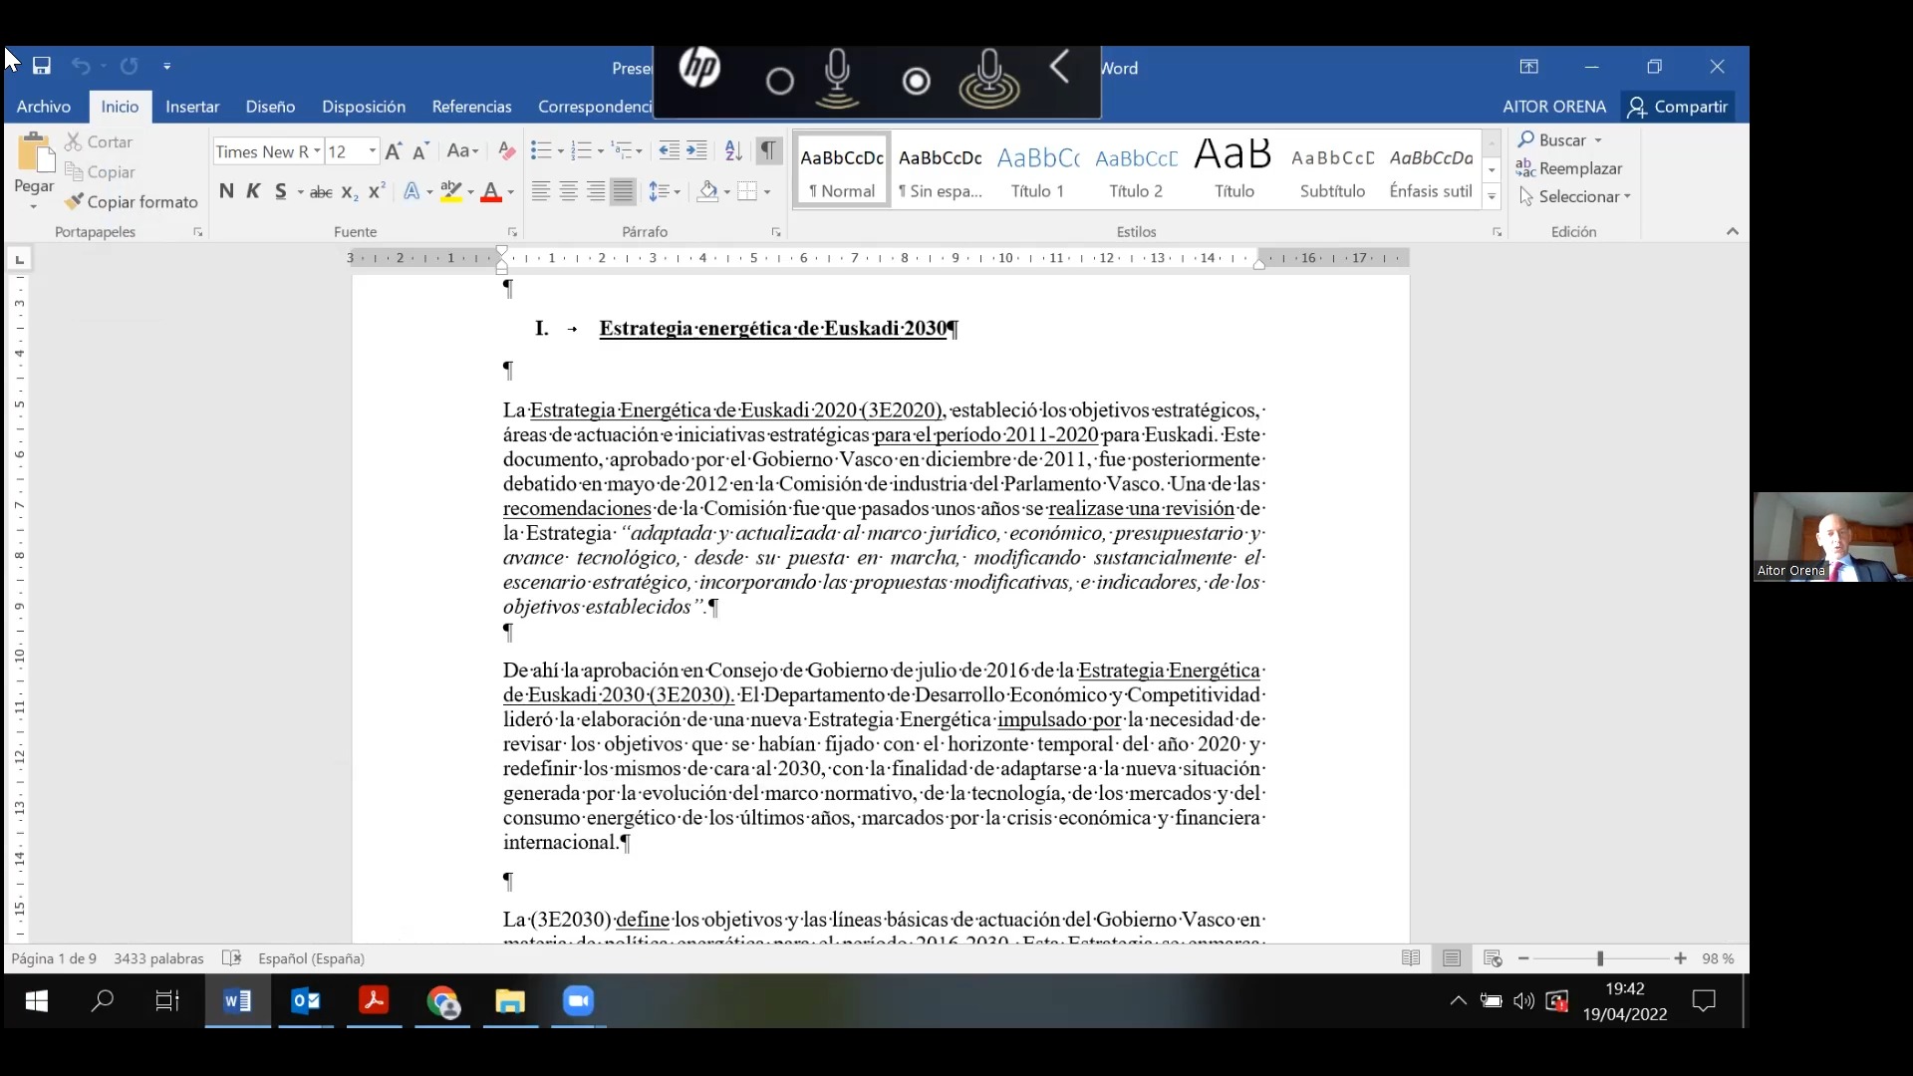Click the increase indent icon
The height and width of the screenshot is (1076, 1913).
[x=696, y=150]
